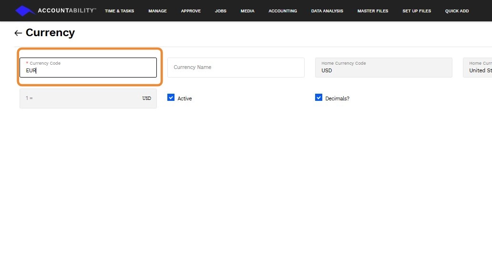
Task: Open the Master Files menu
Action: pos(373,11)
